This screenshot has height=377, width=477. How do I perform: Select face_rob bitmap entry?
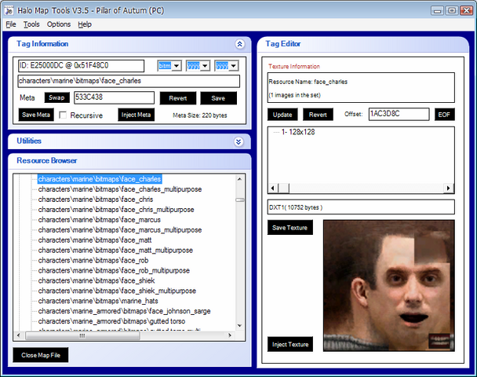click(x=93, y=261)
